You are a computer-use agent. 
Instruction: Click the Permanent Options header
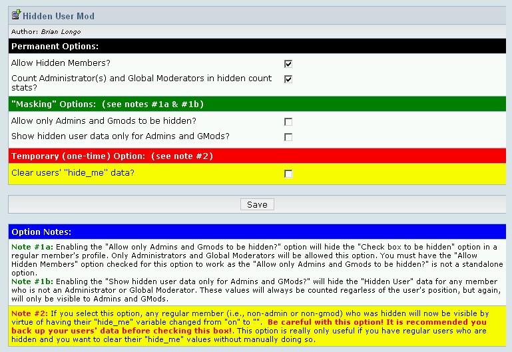(257, 46)
